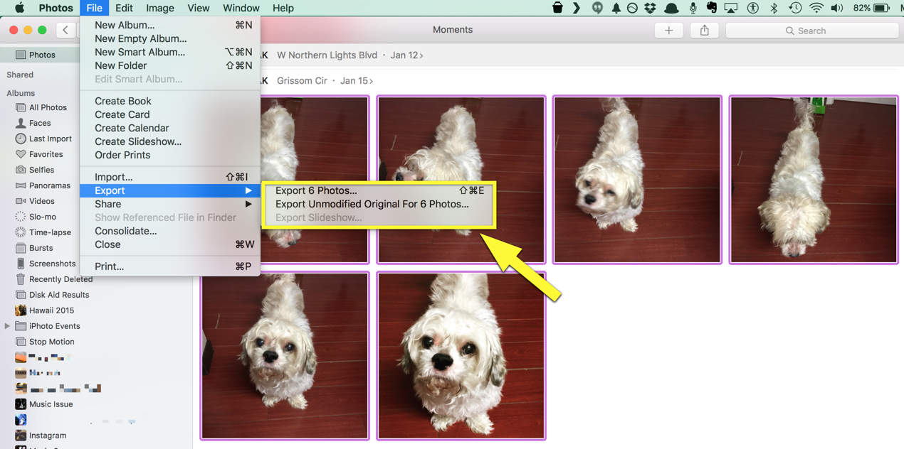Open the Recently Deleted trash album

pyautogui.click(x=61, y=279)
